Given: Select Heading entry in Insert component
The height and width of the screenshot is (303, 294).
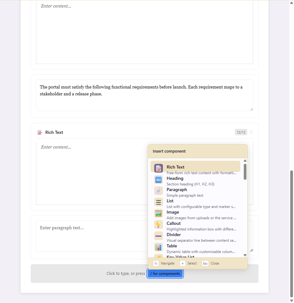Looking at the screenshot, I should click(x=195, y=181).
